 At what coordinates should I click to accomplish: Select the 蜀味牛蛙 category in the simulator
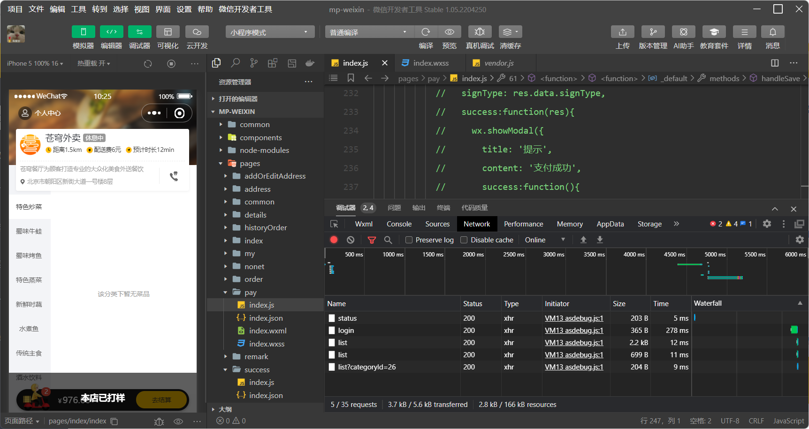coord(29,231)
